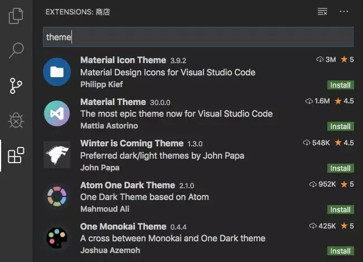Click the One Monokai palette icon
This screenshot has width=363, height=262.
coord(57,238)
